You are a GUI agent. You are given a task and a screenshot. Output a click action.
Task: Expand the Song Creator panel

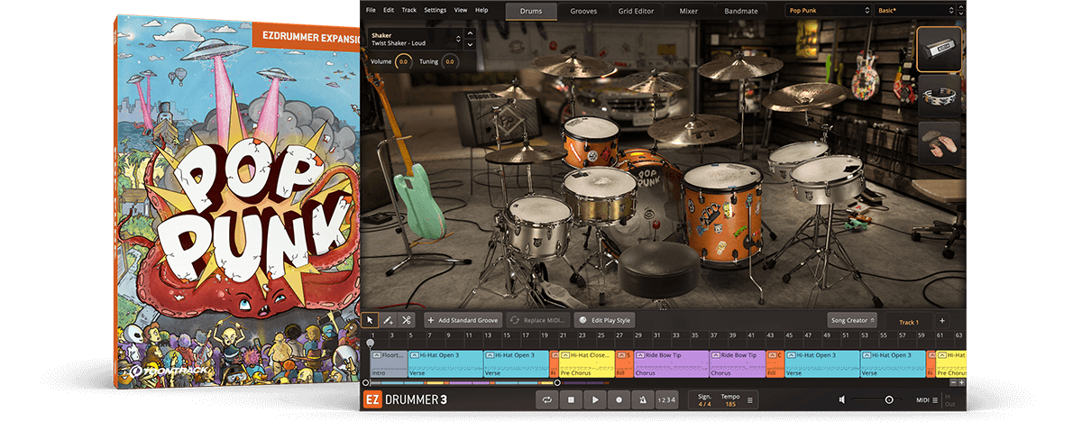[x=852, y=320]
